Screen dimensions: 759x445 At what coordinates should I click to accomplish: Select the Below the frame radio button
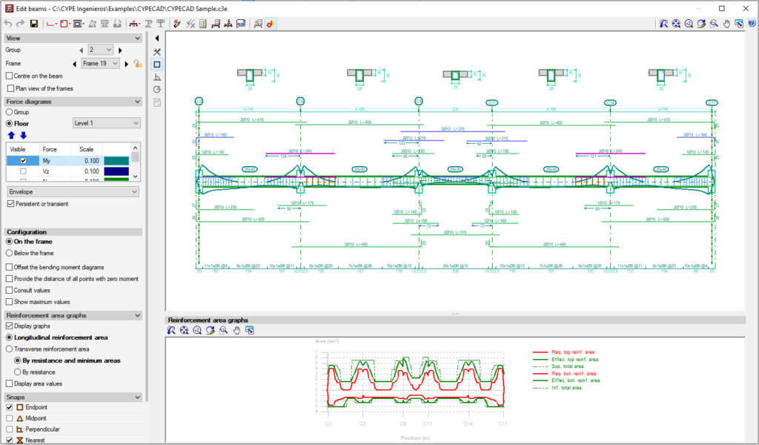tap(10, 253)
